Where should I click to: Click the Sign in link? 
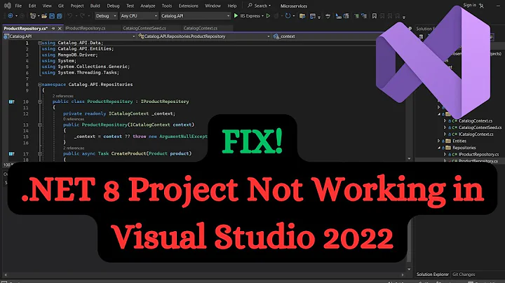pyautogui.click(x=469, y=5)
